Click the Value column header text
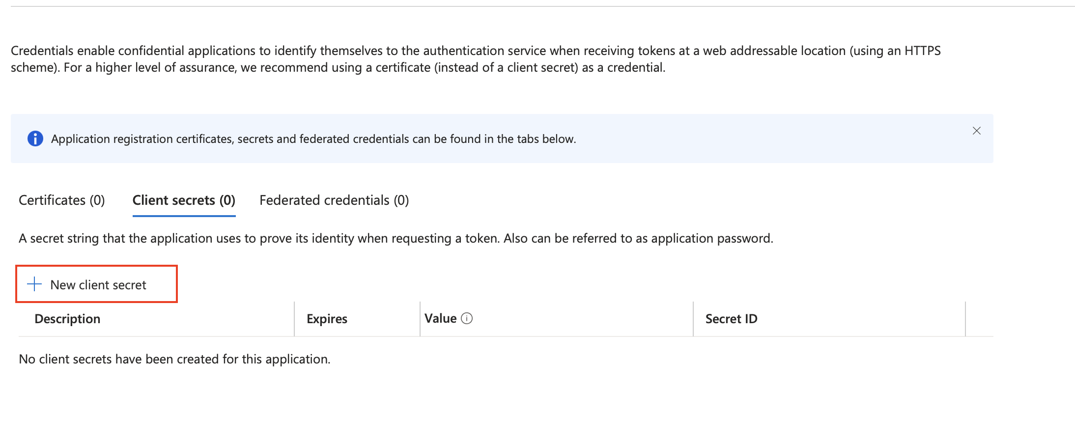The image size is (1075, 444). (x=440, y=318)
